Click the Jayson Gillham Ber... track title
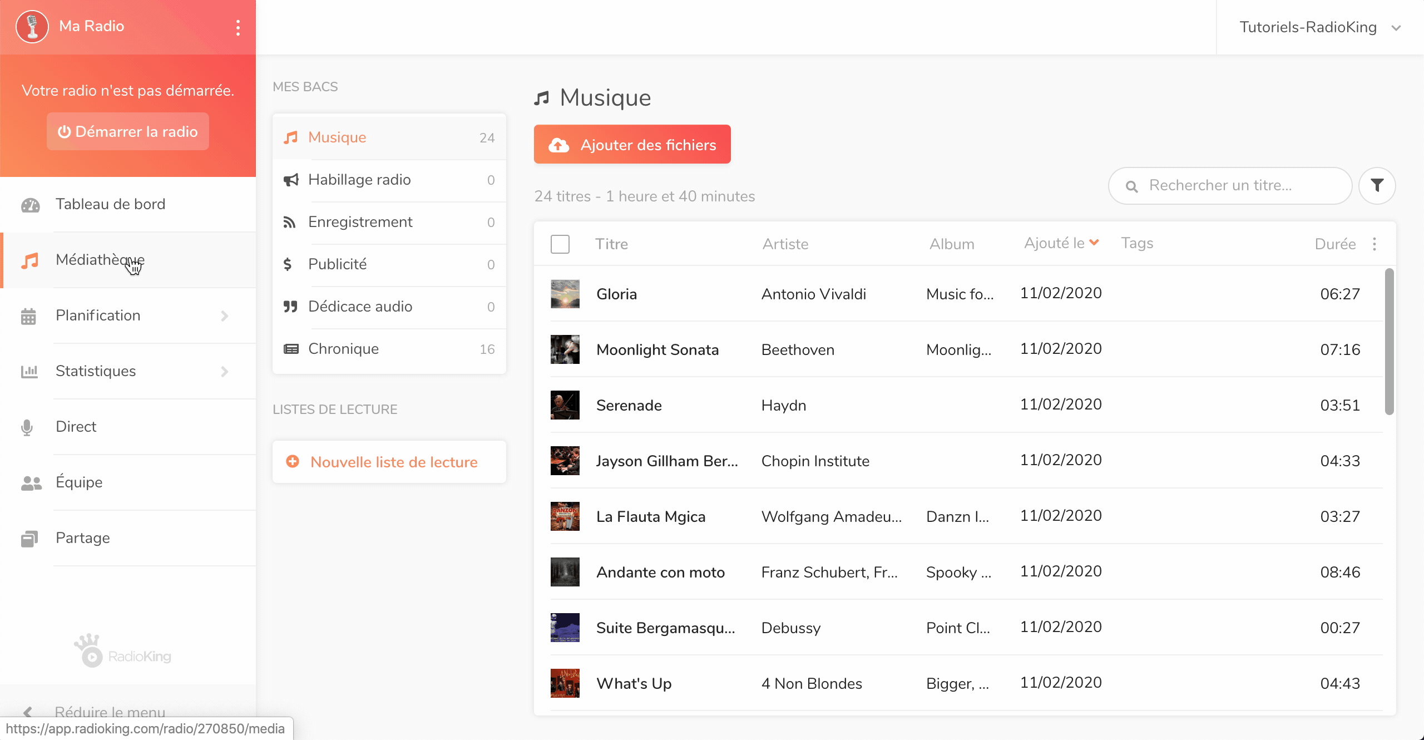Image resolution: width=1424 pixels, height=740 pixels. click(x=667, y=461)
